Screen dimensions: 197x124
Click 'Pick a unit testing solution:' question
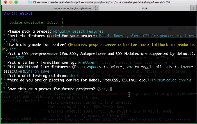pos(38,76)
